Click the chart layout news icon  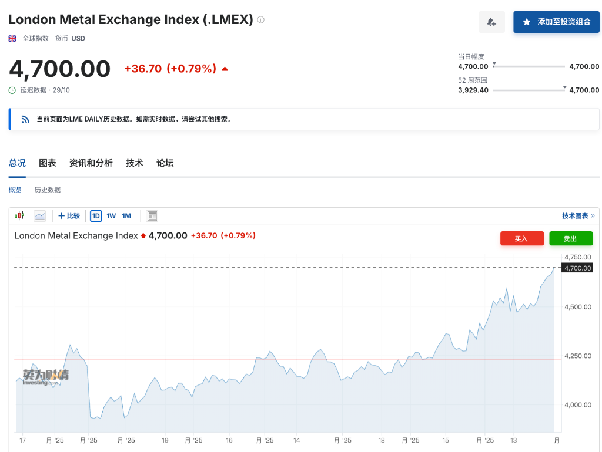[152, 216]
